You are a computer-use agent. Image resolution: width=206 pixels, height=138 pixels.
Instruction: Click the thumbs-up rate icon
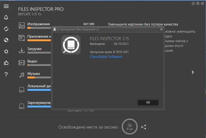pos(6,63)
